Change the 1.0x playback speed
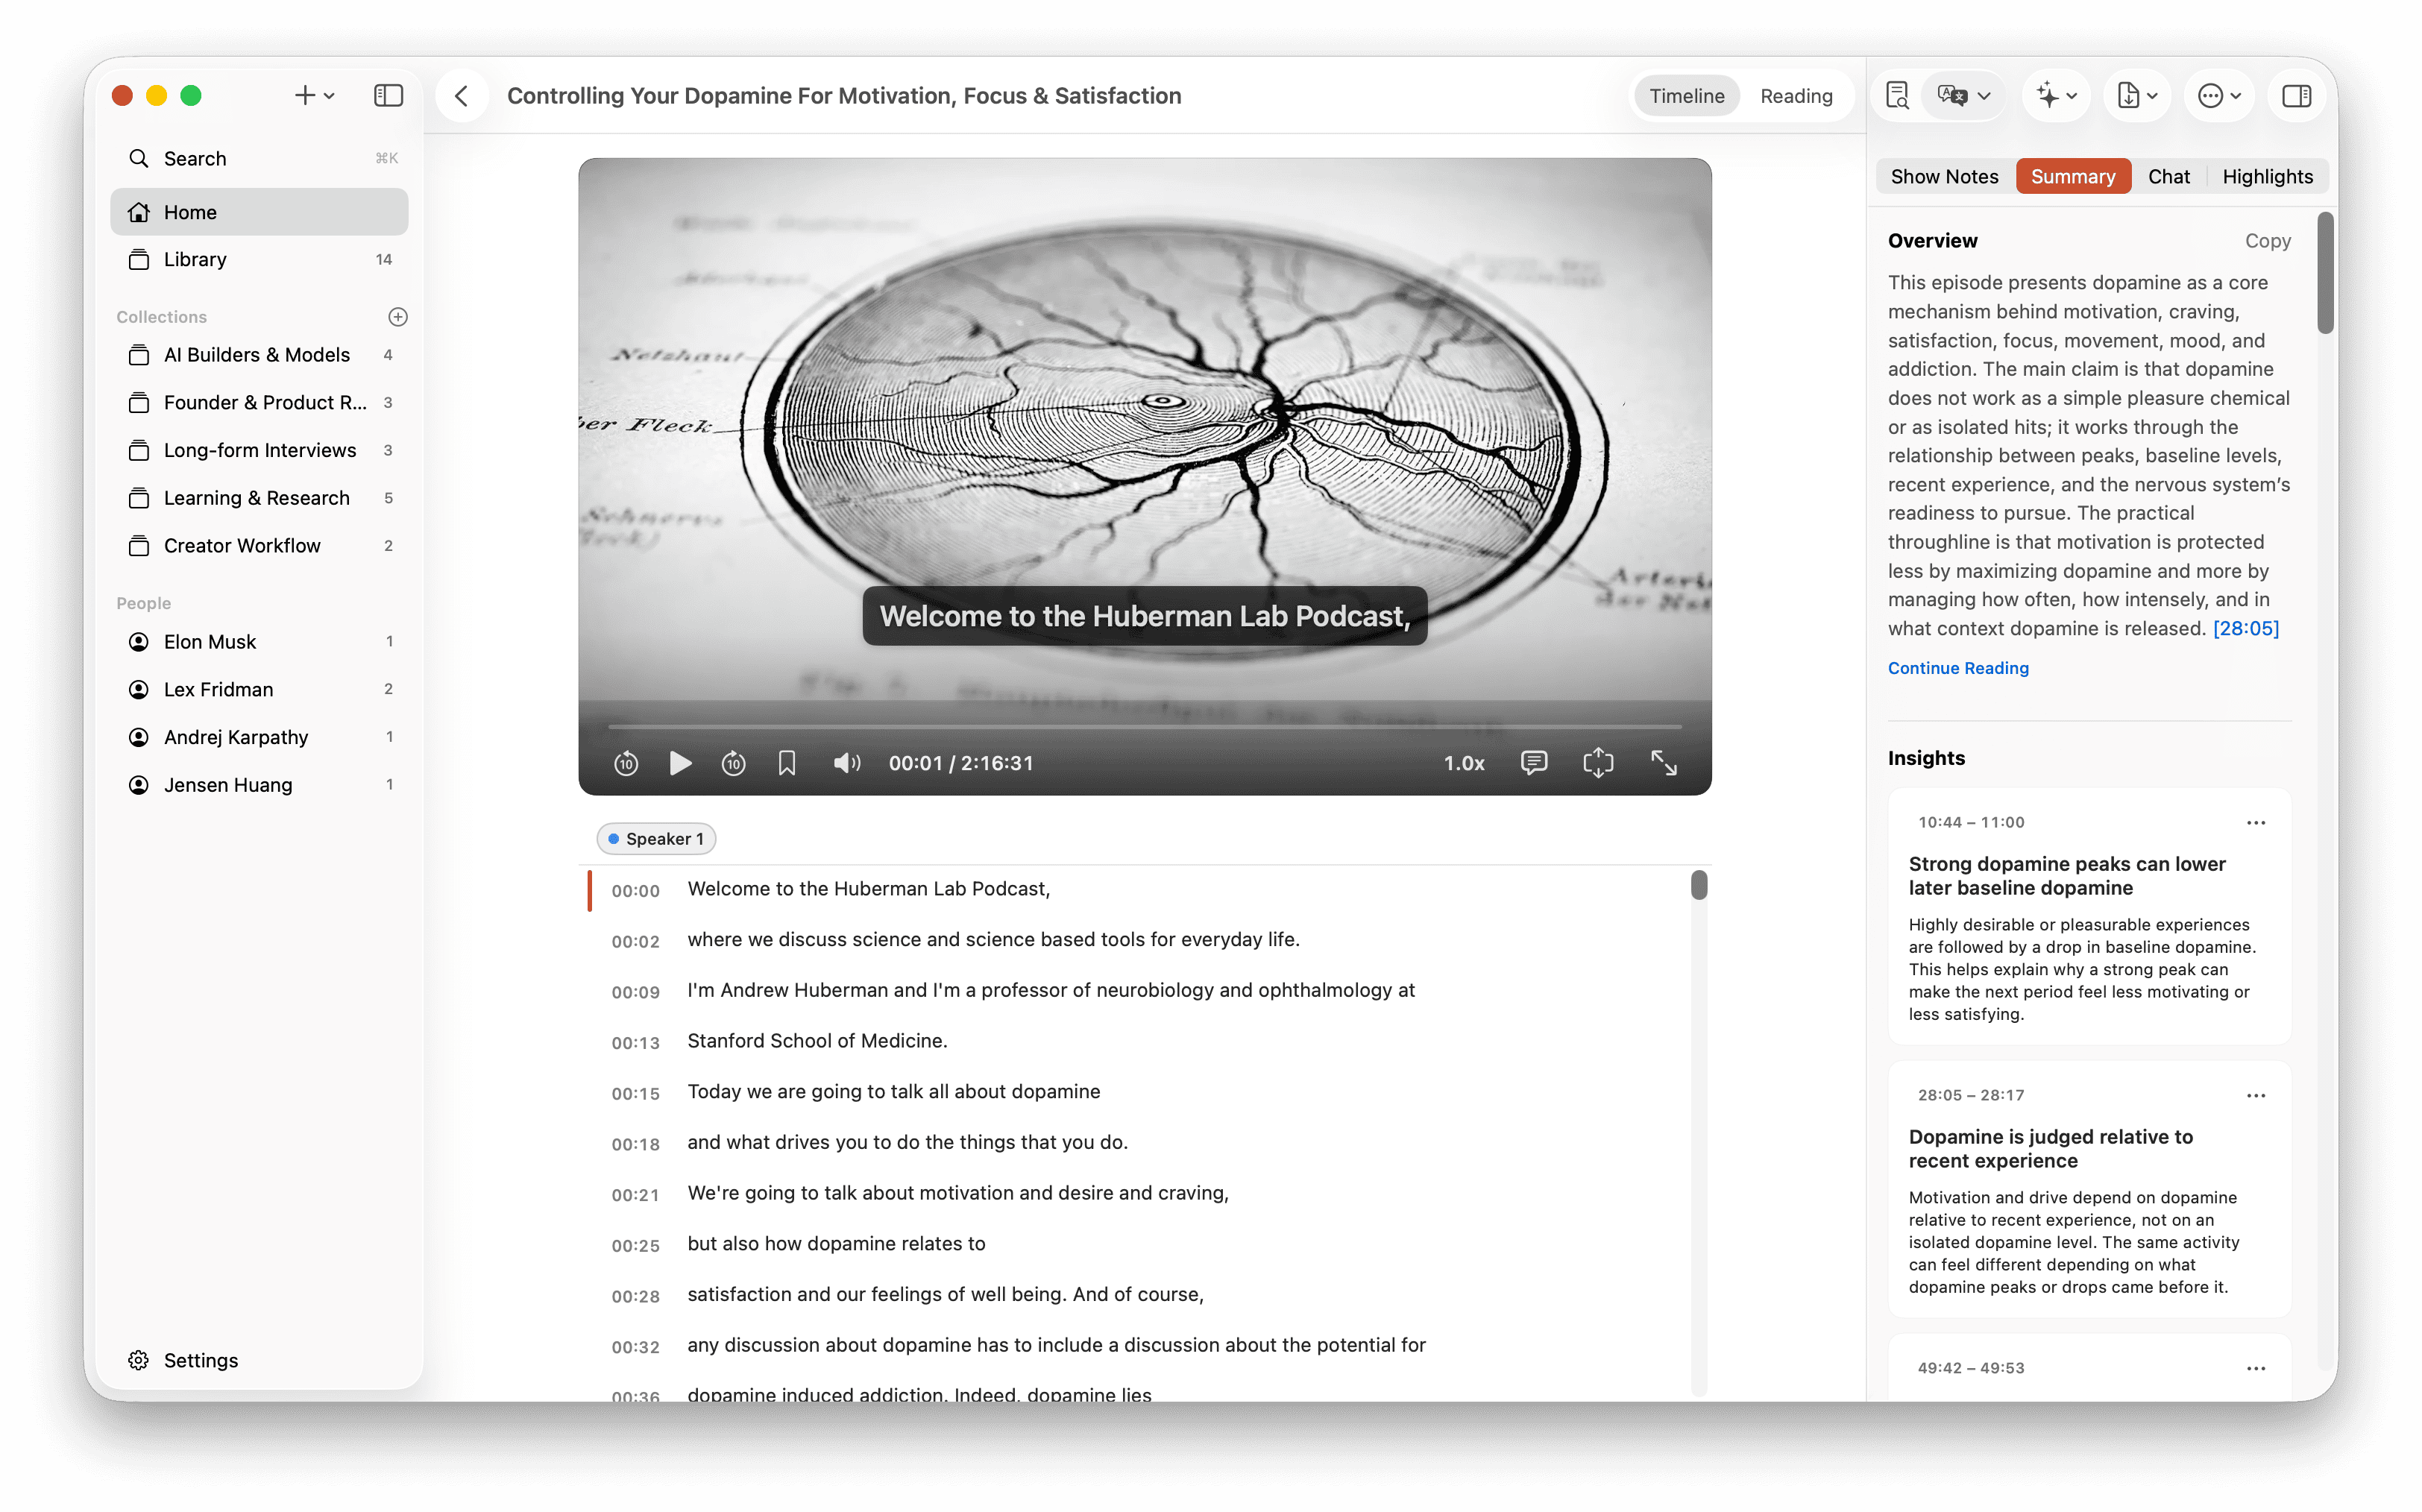 1464,763
